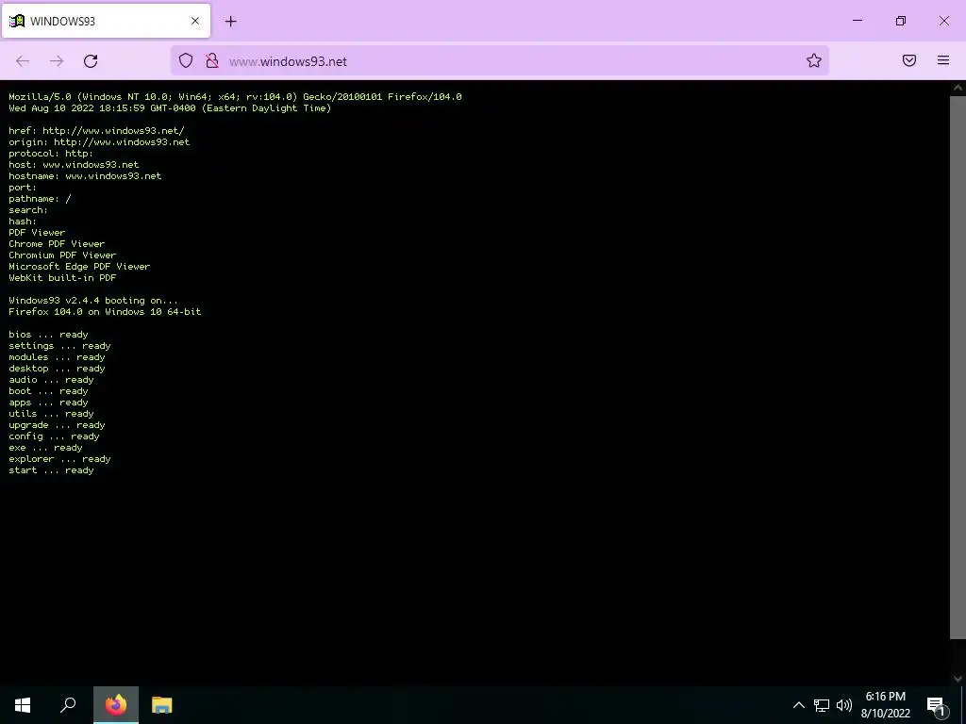Viewport: 966px width, 724px height.
Task: Reload the windows93.net page
Action: coord(91,61)
